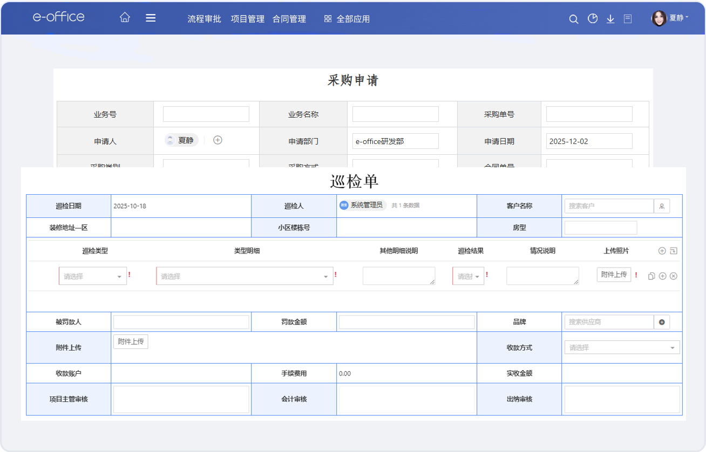706x452 pixels.
Task: Open the document note icon in the header
Action: (628, 19)
